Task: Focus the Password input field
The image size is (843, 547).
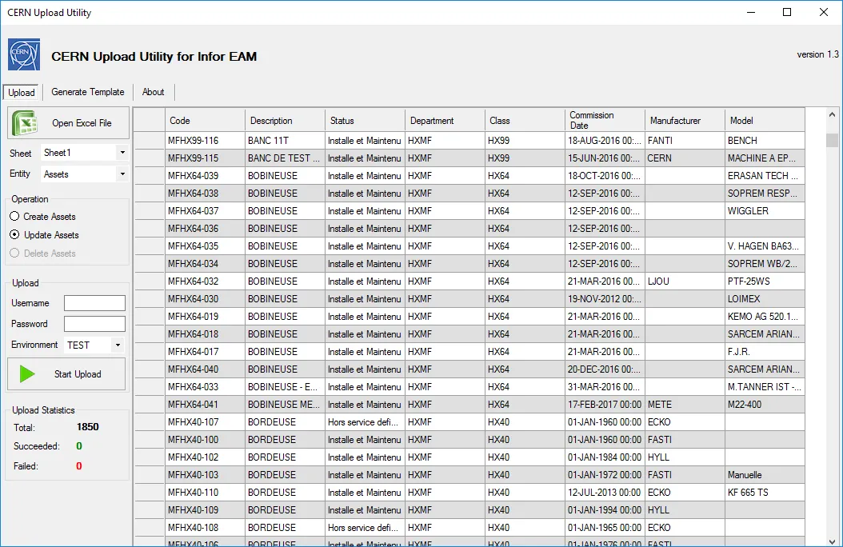Action: (x=94, y=324)
